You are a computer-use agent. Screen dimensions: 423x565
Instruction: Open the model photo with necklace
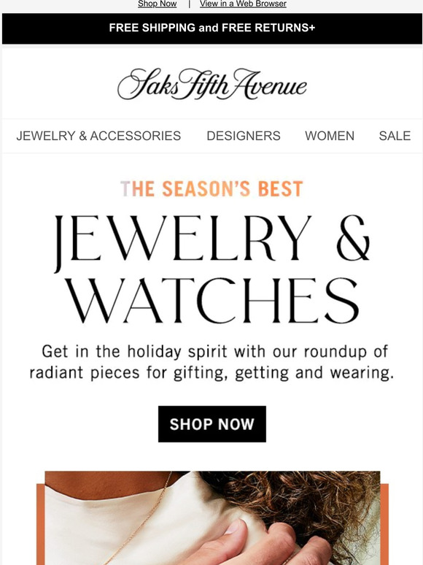[212, 518]
